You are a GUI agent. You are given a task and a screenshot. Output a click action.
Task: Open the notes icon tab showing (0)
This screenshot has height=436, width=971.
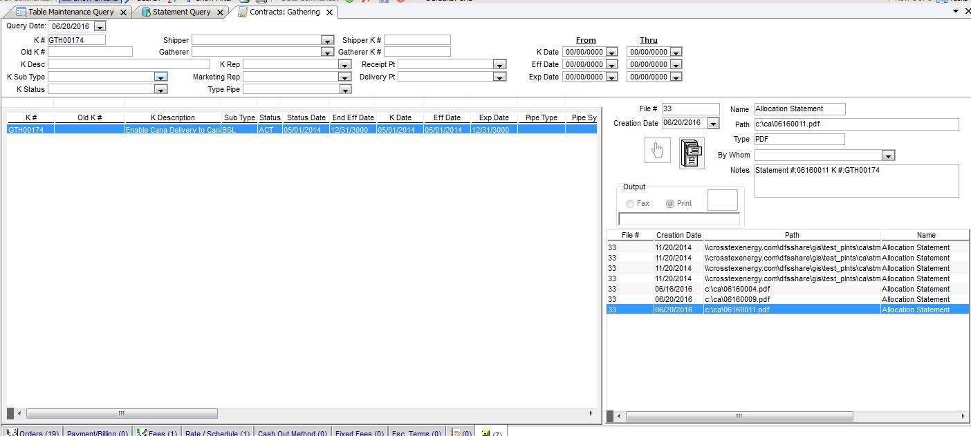461,433
